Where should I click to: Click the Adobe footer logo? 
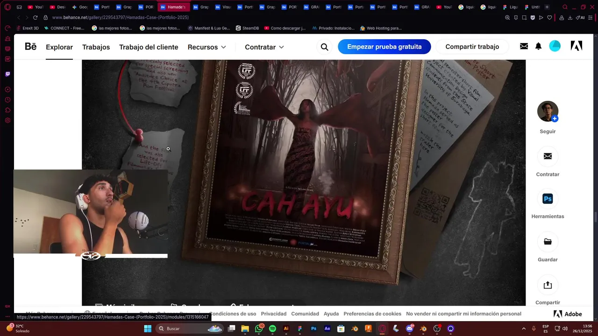tap(568, 314)
